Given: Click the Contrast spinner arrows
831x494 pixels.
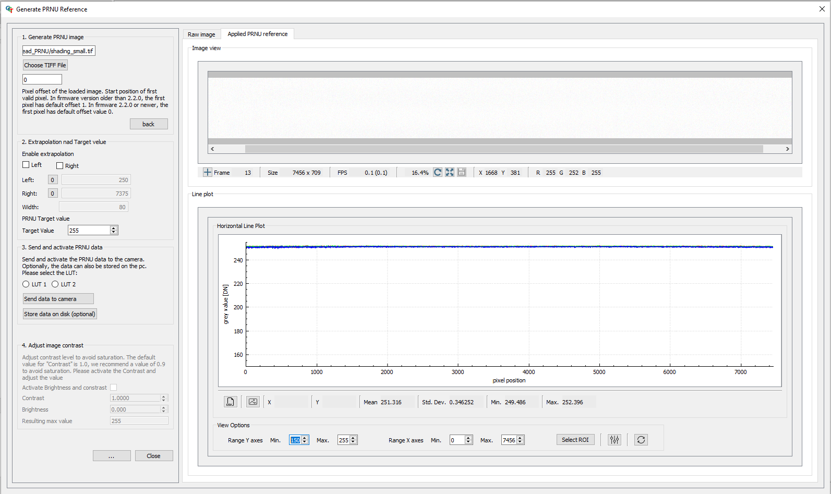Looking at the screenshot, I should (164, 398).
